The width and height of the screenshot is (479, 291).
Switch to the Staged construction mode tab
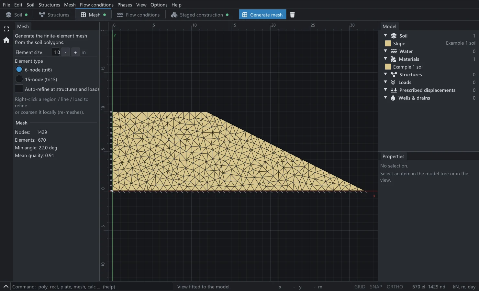pos(200,15)
